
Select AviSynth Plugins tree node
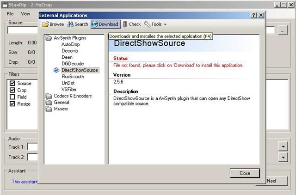[x=70, y=38]
